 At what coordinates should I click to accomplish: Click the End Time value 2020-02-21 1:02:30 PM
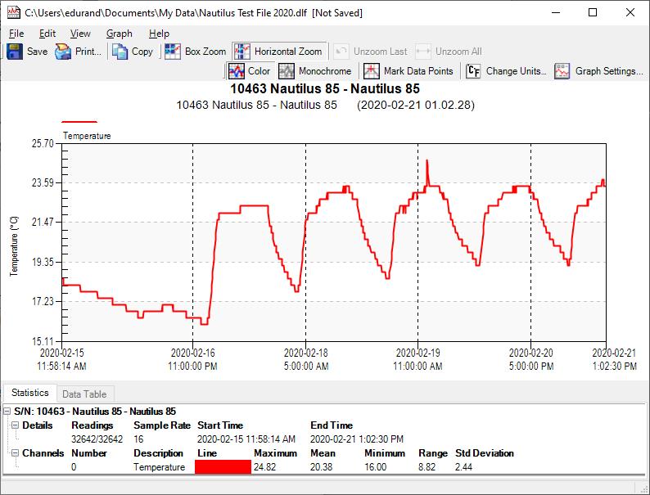coord(357,439)
